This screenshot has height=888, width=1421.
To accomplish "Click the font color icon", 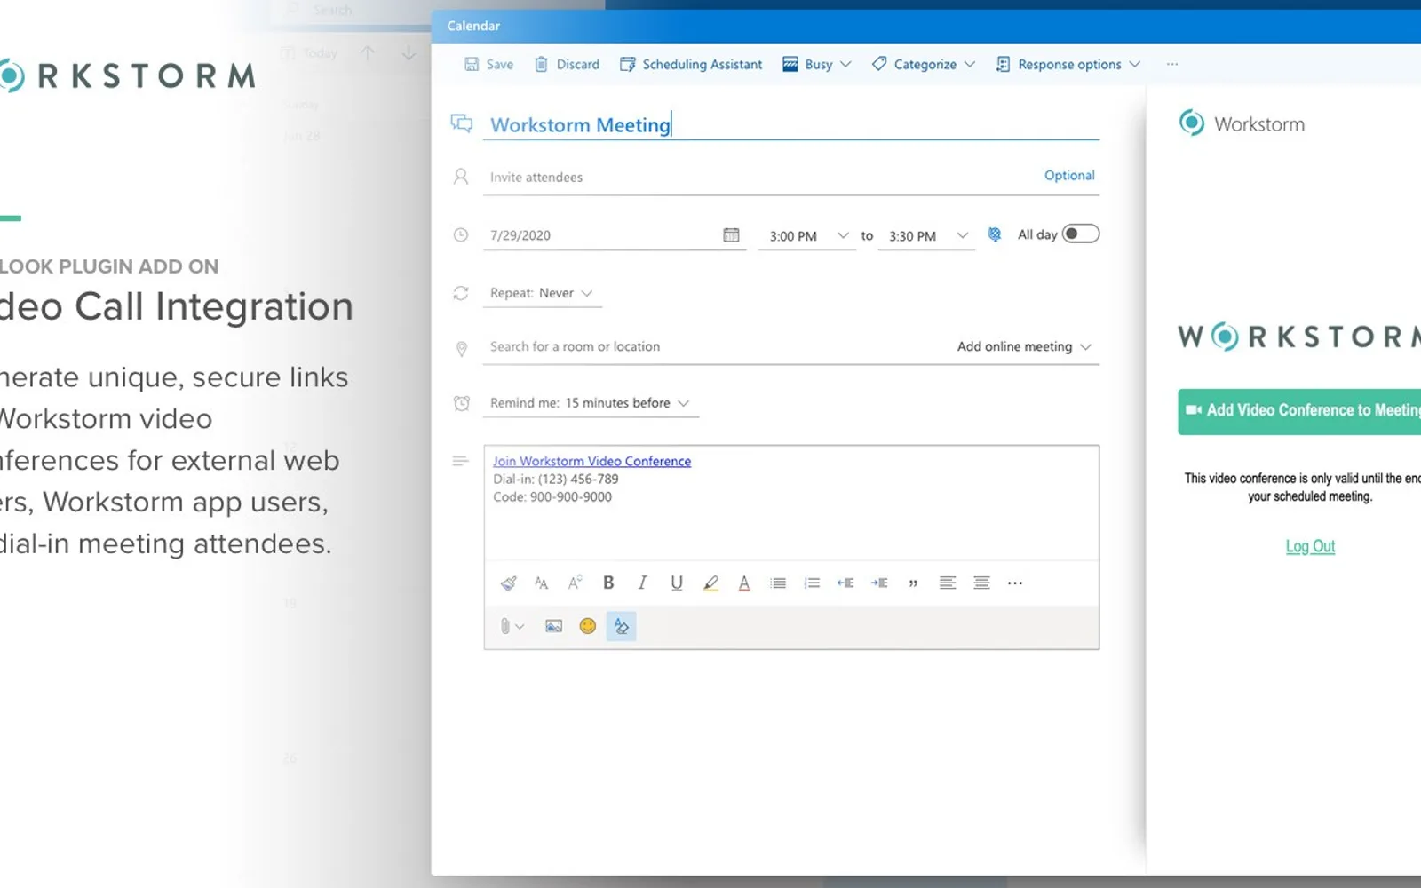I will tap(744, 583).
